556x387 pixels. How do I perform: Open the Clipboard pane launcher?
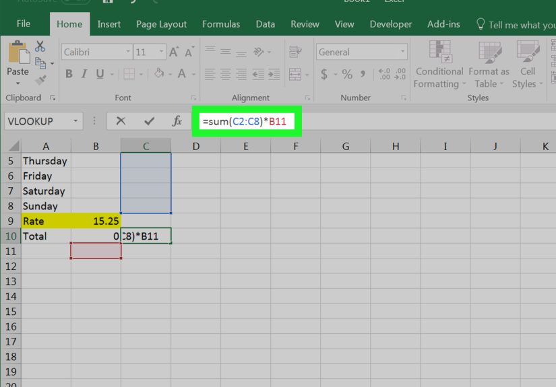point(53,98)
